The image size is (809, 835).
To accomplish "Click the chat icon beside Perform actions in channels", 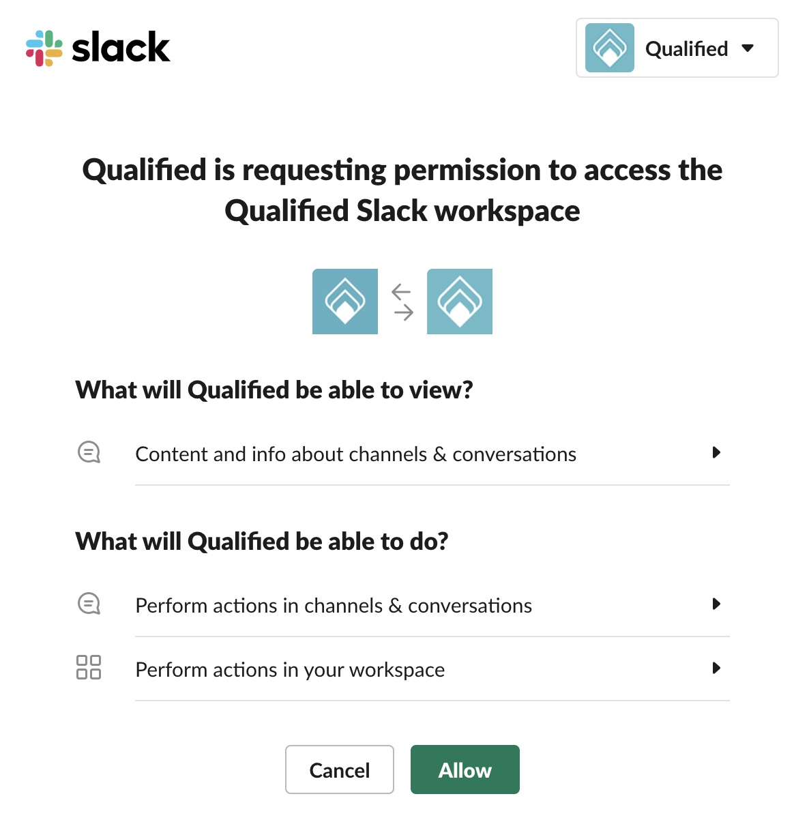I will tap(89, 604).
